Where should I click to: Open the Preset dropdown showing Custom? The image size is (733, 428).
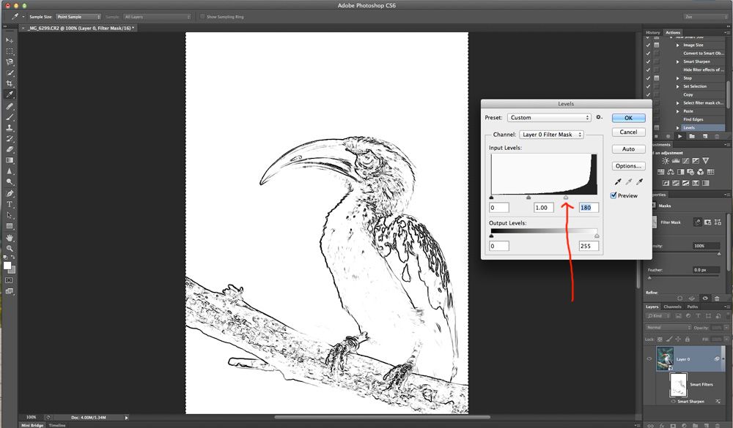pos(550,118)
